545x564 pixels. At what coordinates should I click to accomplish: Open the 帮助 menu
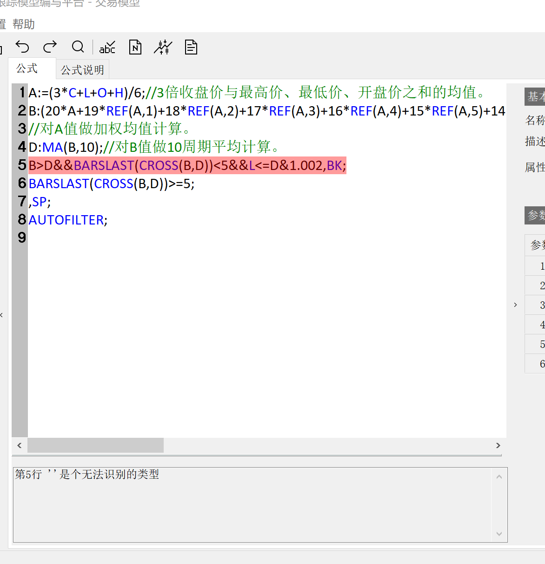[x=24, y=24]
